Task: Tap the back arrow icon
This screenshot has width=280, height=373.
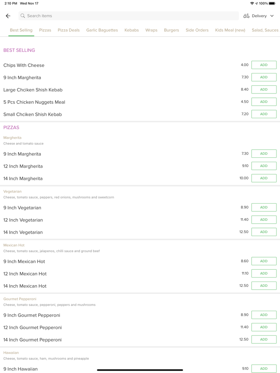Action: tap(8, 16)
